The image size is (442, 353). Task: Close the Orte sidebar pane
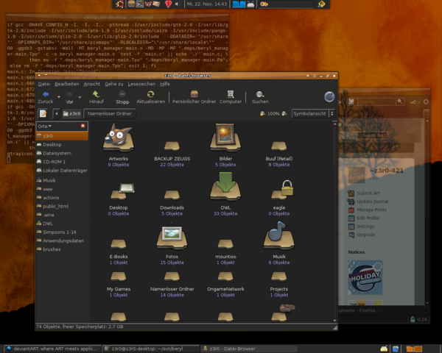pos(83,126)
